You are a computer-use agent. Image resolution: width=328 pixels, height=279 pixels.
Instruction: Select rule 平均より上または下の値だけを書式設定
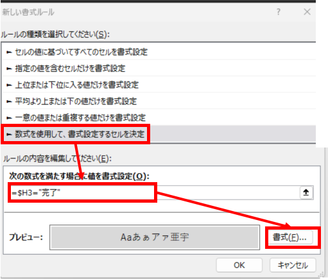[x=159, y=101]
